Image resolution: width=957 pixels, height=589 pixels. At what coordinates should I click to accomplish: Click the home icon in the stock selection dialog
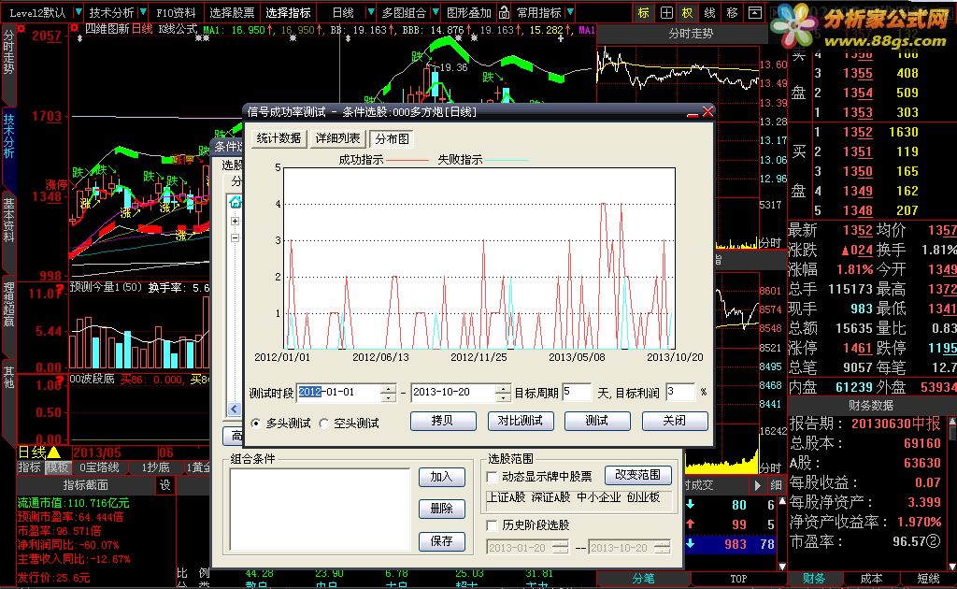(235, 202)
